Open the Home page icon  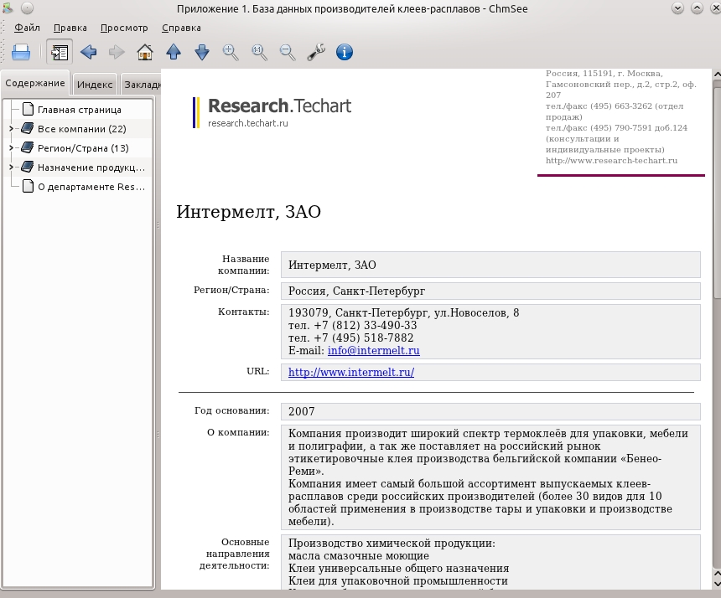(145, 52)
